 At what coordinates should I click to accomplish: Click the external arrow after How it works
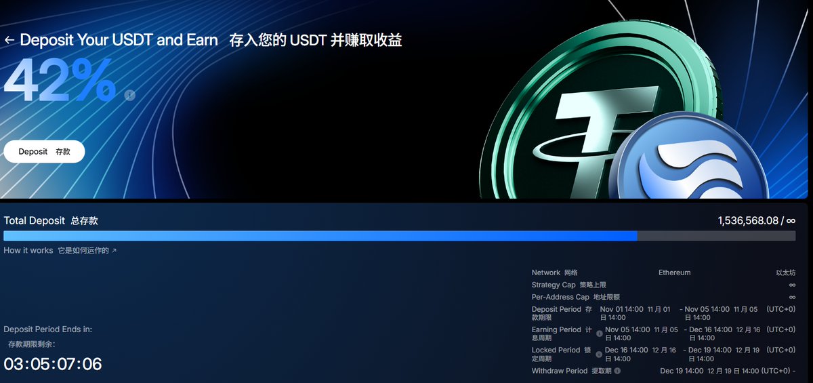click(114, 251)
